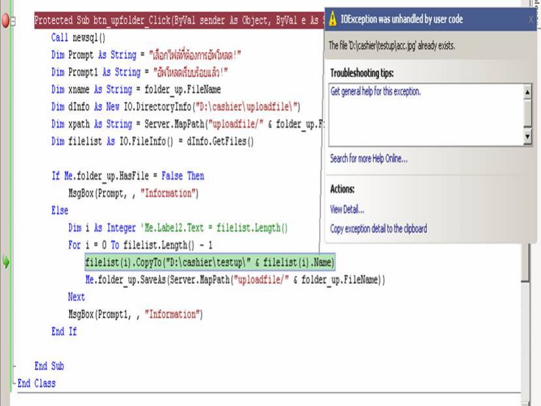Collapse the btn_upfolder_Click Sub outline
Screen dimensions: 541x406
coord(14,22)
